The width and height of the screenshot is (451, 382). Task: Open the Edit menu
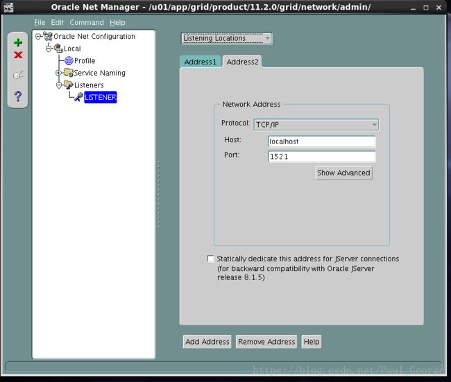pyautogui.click(x=57, y=22)
